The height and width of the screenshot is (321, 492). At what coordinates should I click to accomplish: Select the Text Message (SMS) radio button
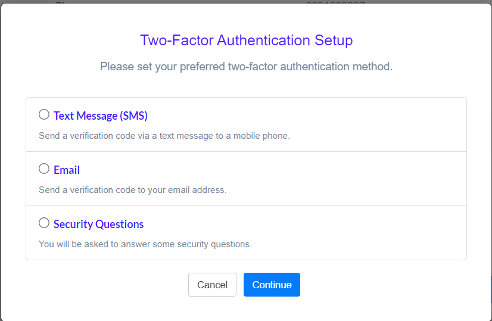click(44, 114)
